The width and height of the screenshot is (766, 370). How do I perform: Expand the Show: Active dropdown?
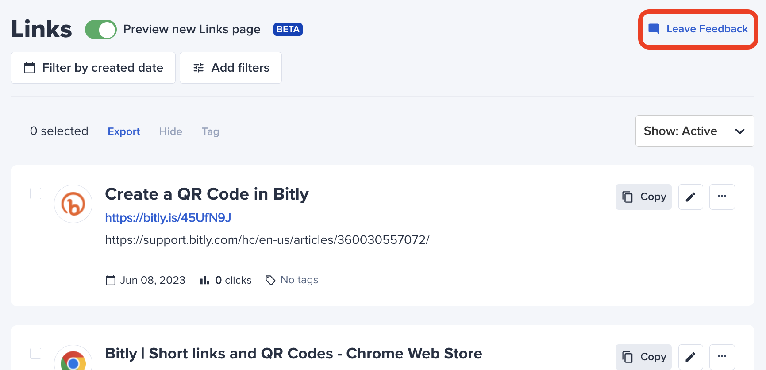pos(695,131)
